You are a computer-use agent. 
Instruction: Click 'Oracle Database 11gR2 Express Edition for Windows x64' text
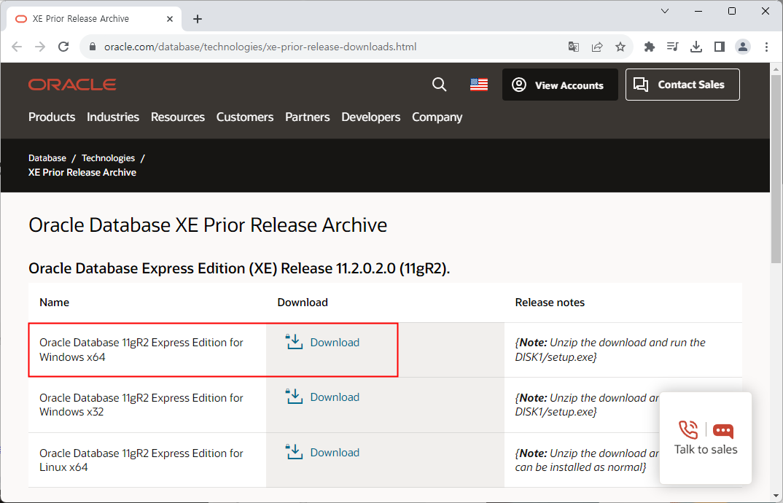pos(141,350)
